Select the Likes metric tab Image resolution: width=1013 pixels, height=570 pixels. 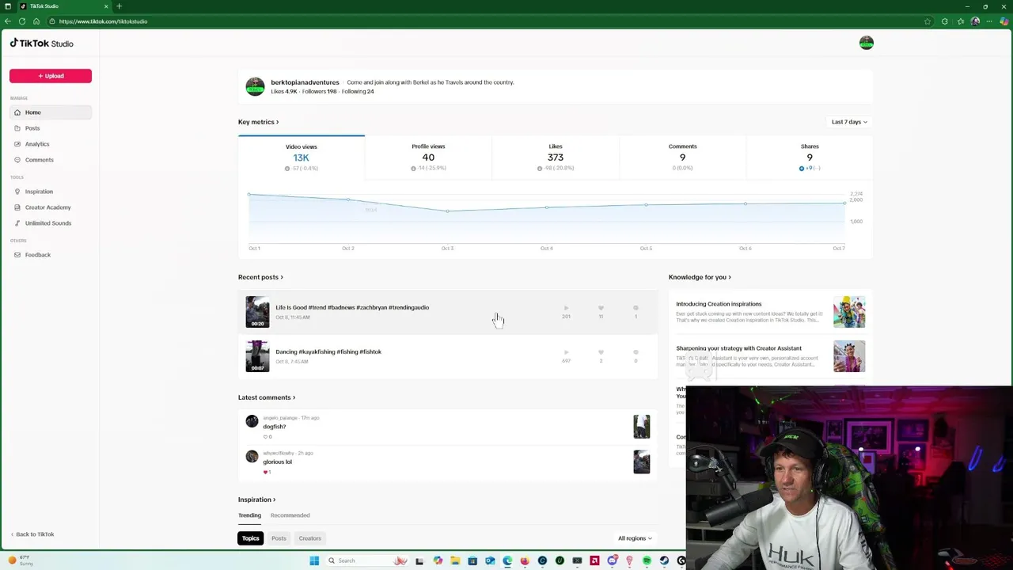tap(556, 158)
